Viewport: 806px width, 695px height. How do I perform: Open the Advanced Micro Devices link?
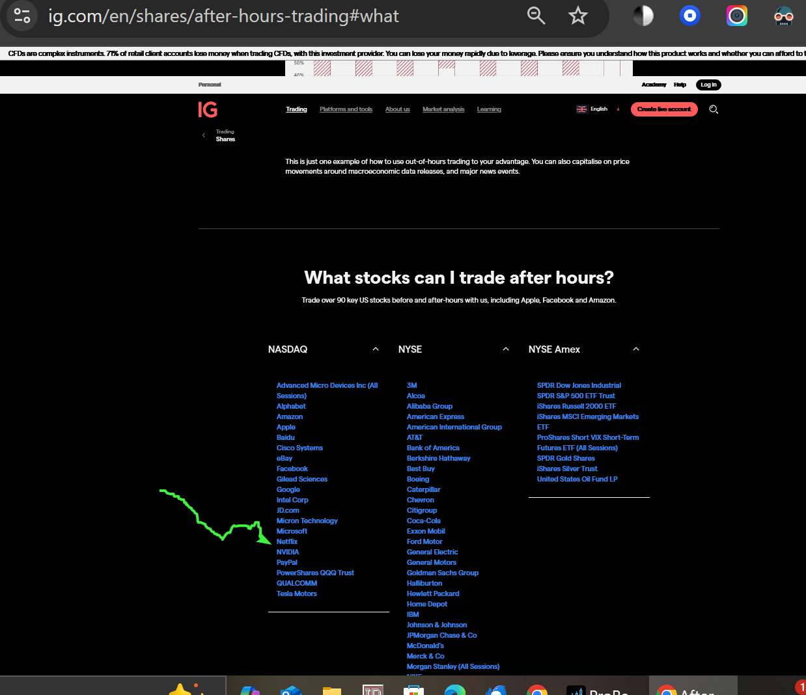(327, 390)
